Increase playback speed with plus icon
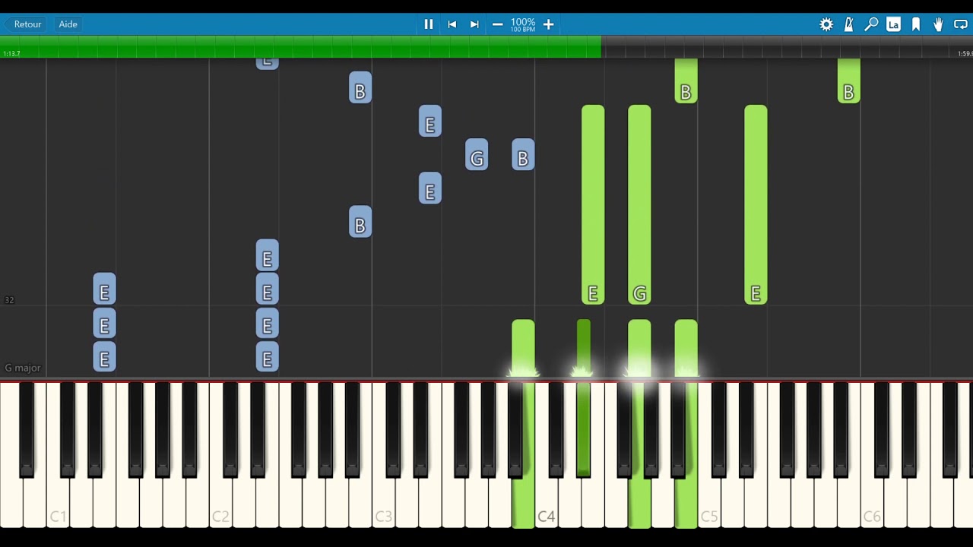 548,24
